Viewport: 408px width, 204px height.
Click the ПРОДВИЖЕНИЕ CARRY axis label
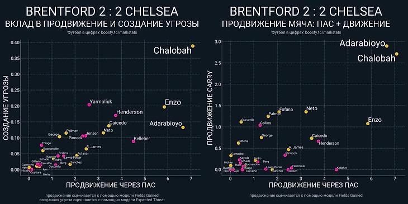(210, 108)
